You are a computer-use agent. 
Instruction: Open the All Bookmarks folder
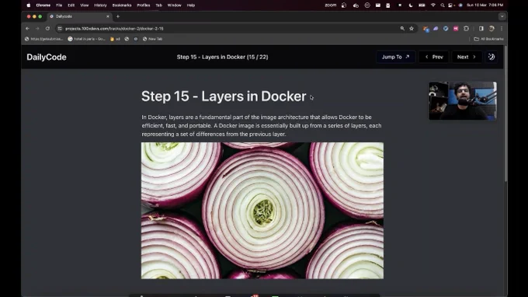(488, 39)
